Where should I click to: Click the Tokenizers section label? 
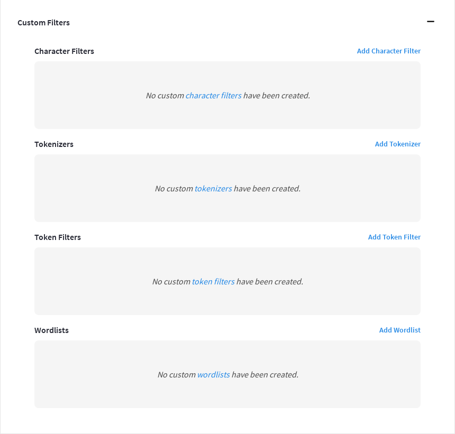53,144
